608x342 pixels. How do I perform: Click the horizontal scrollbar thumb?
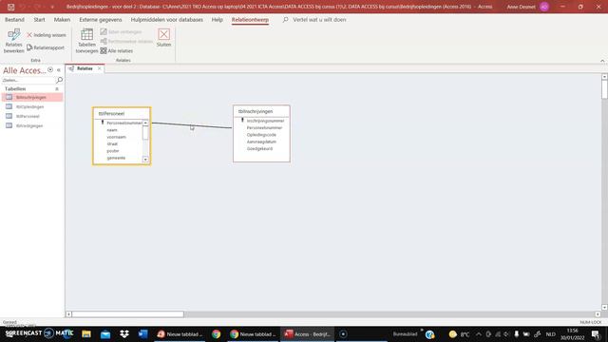(x=127, y=314)
